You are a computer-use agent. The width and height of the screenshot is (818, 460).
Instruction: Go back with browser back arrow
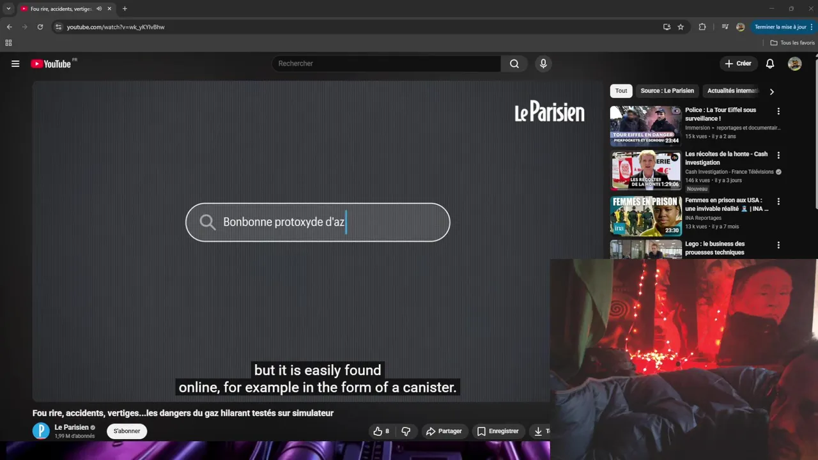pyautogui.click(x=9, y=27)
